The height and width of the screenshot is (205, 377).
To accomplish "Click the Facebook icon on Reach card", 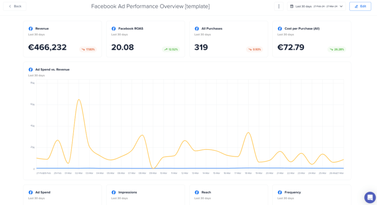I will 197,192.
